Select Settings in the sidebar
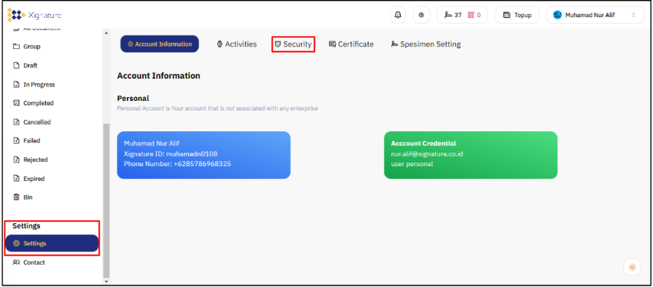 tap(52, 243)
